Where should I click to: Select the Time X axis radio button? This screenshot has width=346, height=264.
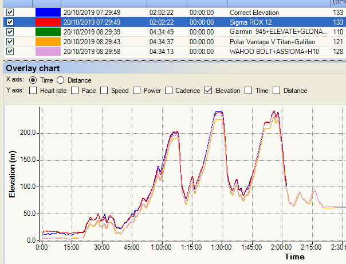click(33, 80)
